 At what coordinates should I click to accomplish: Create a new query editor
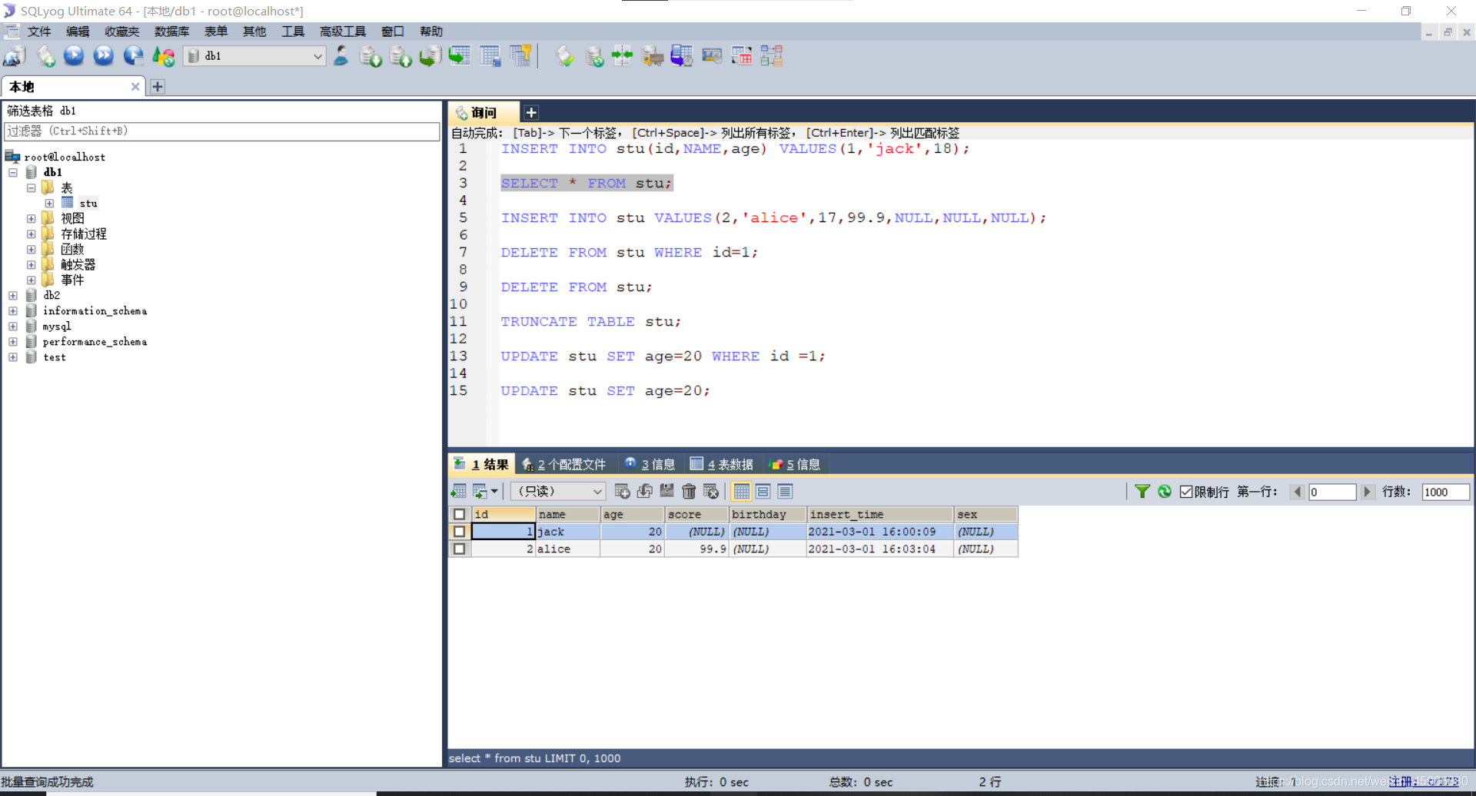46,56
